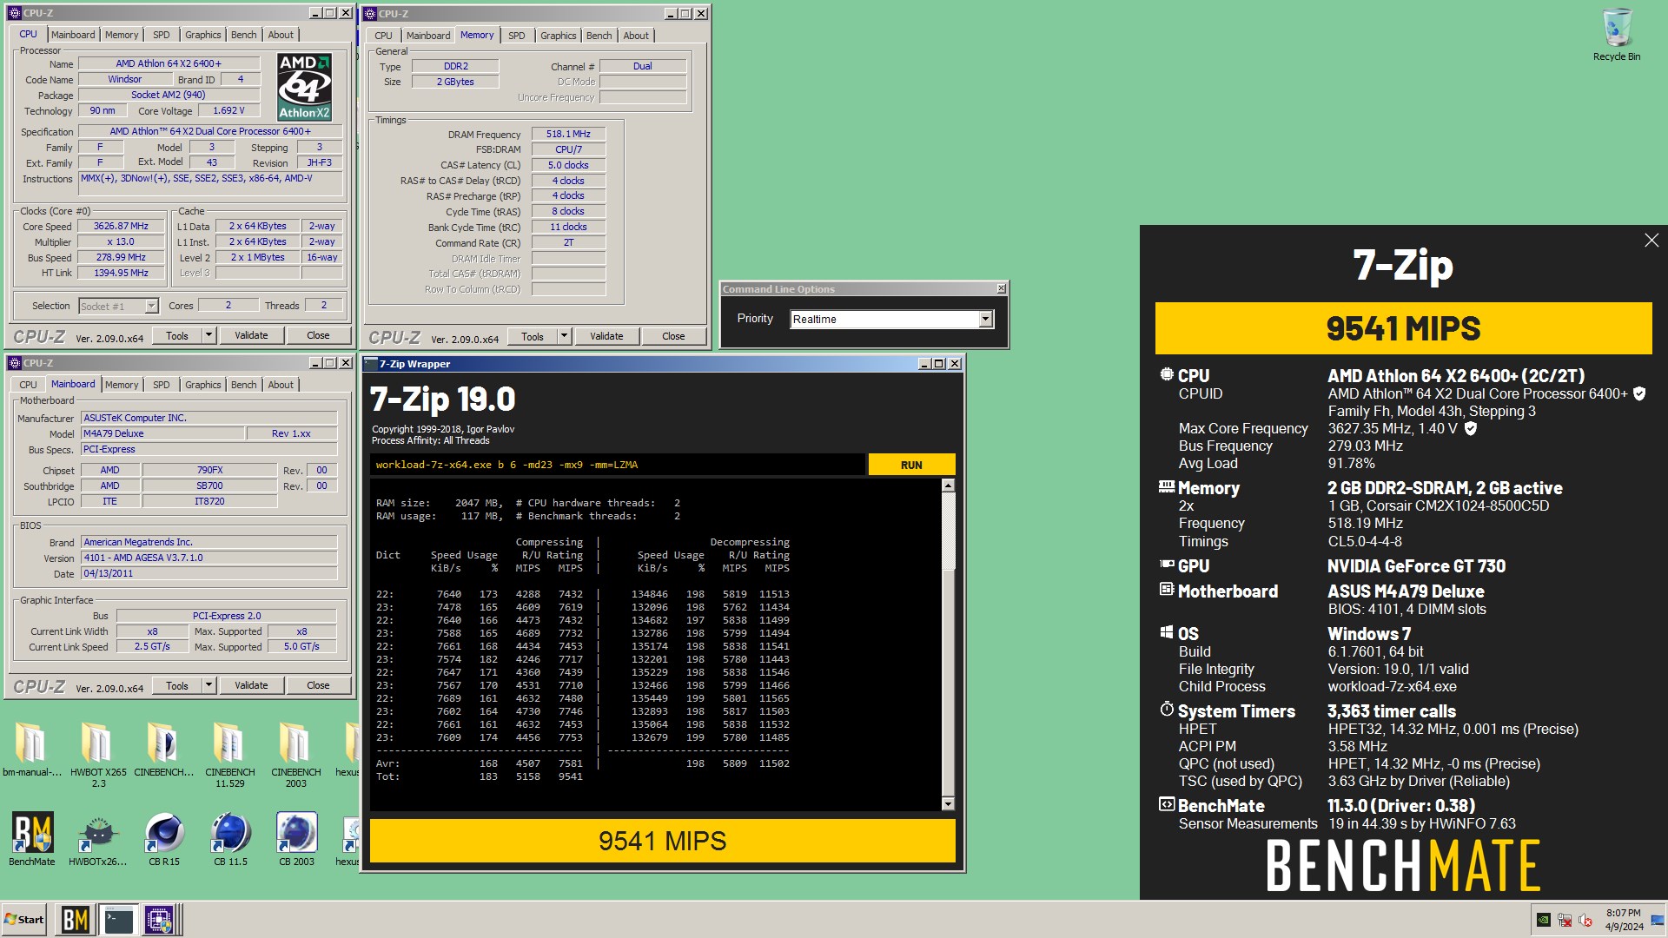Launch the CB R15 shortcut

164,839
